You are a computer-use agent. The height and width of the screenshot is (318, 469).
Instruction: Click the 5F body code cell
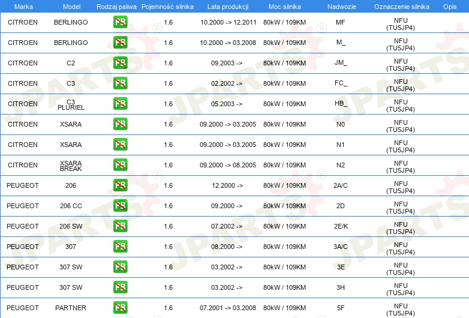click(341, 308)
